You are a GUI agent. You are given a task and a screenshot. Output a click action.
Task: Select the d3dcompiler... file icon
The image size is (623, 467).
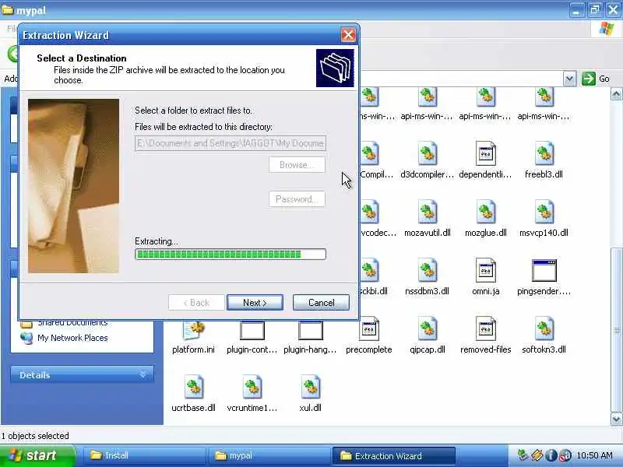(x=427, y=153)
